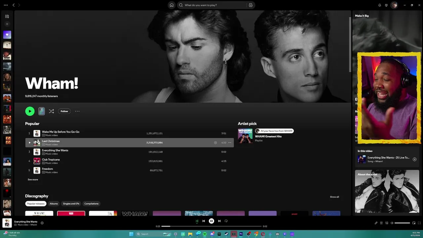This screenshot has width=423, height=238.
Task: Open Opera browser from taskbar
Action: tap(263, 234)
